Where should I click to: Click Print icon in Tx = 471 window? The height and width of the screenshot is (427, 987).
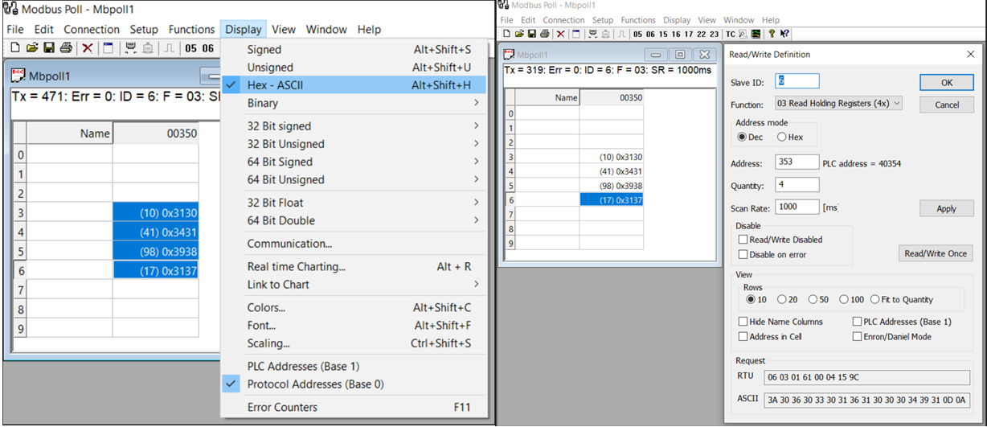[x=66, y=48]
